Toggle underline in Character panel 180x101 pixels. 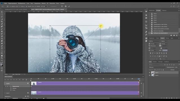click(x=164, y=53)
